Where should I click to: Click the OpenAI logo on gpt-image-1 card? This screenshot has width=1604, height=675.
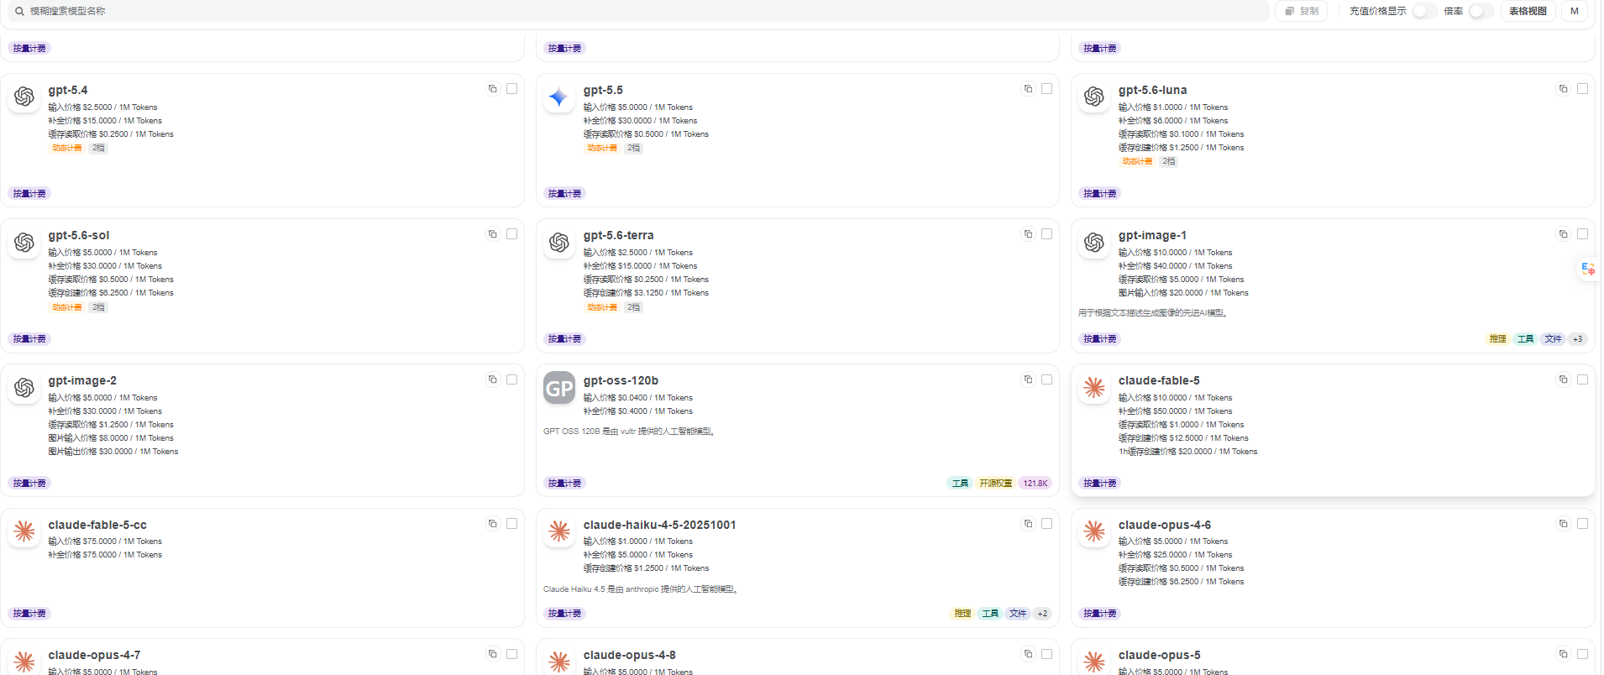point(1094,243)
